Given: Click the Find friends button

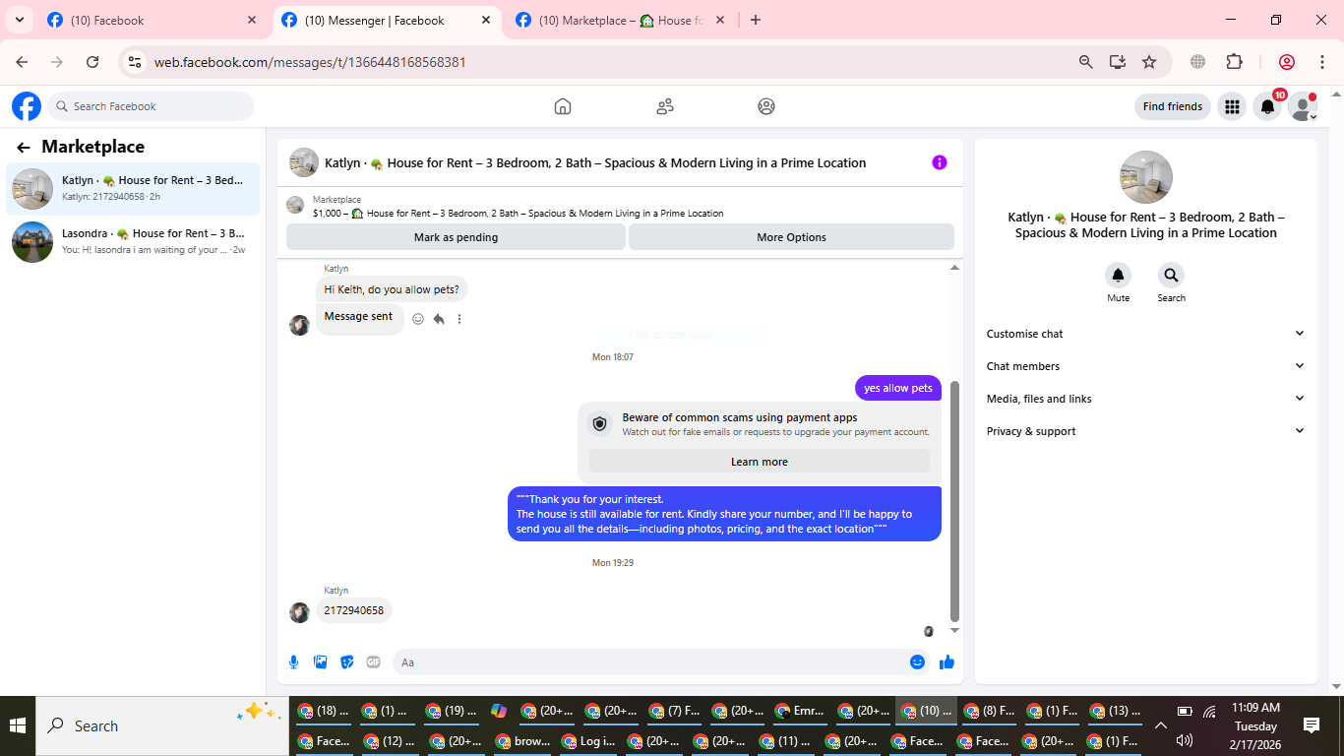Looking at the screenshot, I should click(1172, 106).
